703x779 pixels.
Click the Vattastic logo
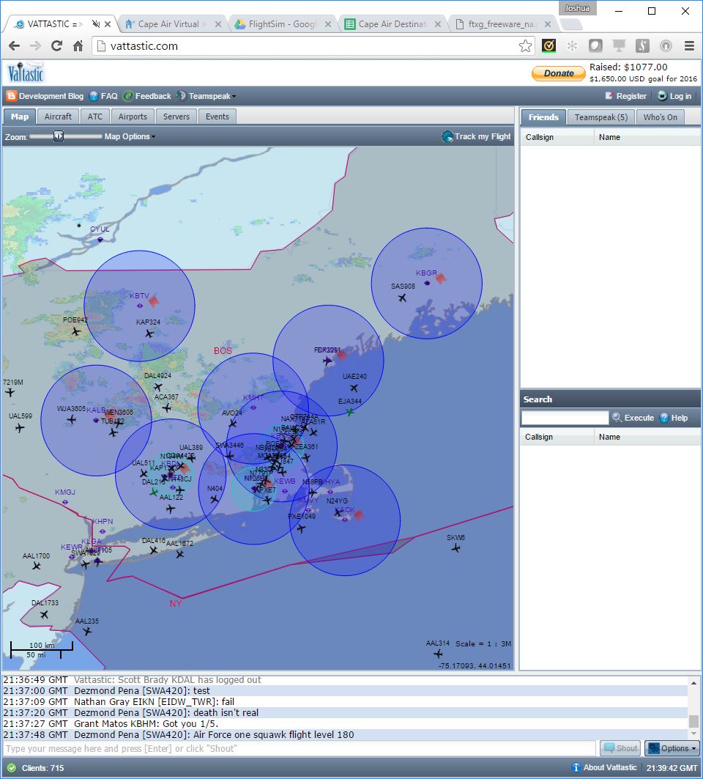click(x=26, y=73)
